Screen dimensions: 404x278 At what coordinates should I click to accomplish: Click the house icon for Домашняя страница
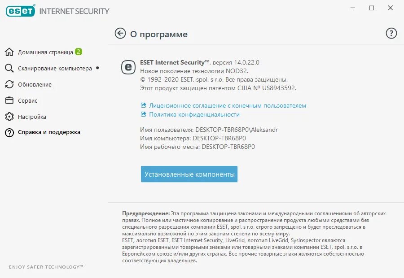coord(9,52)
